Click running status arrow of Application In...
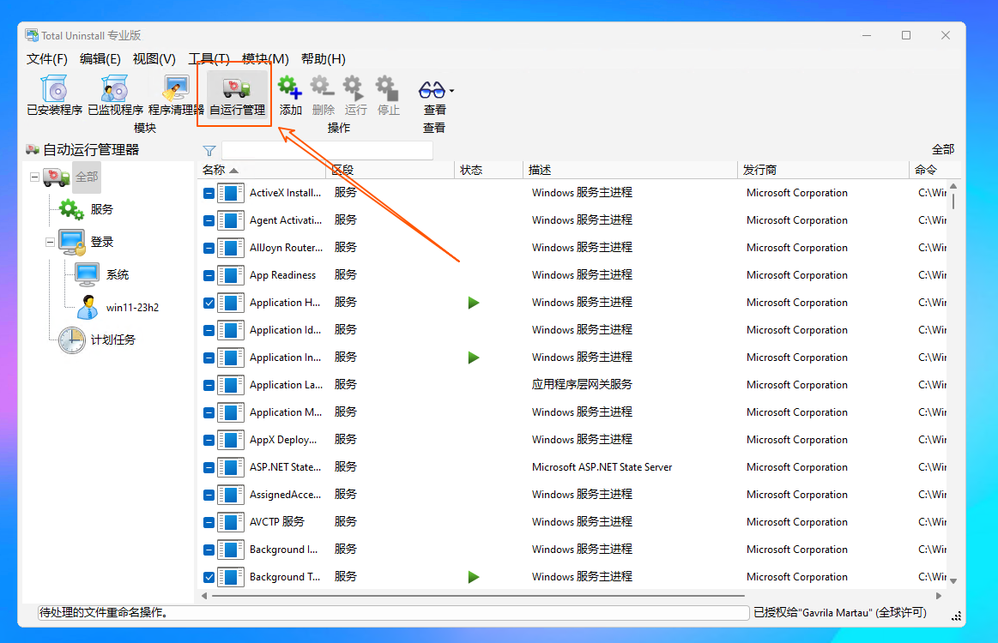 [474, 358]
